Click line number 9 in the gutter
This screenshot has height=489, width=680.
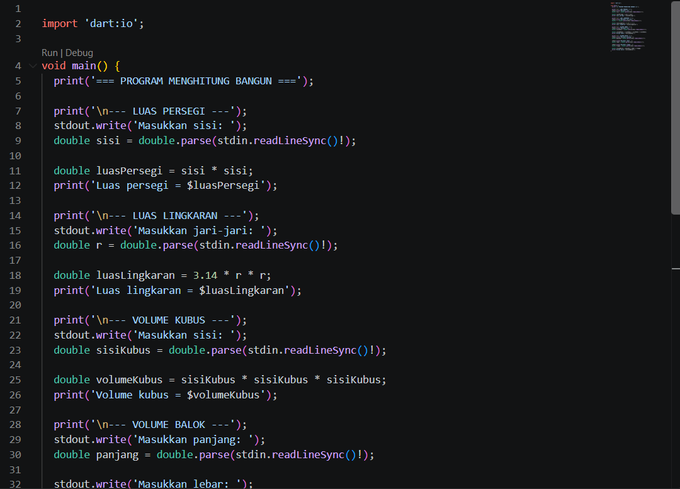point(18,140)
